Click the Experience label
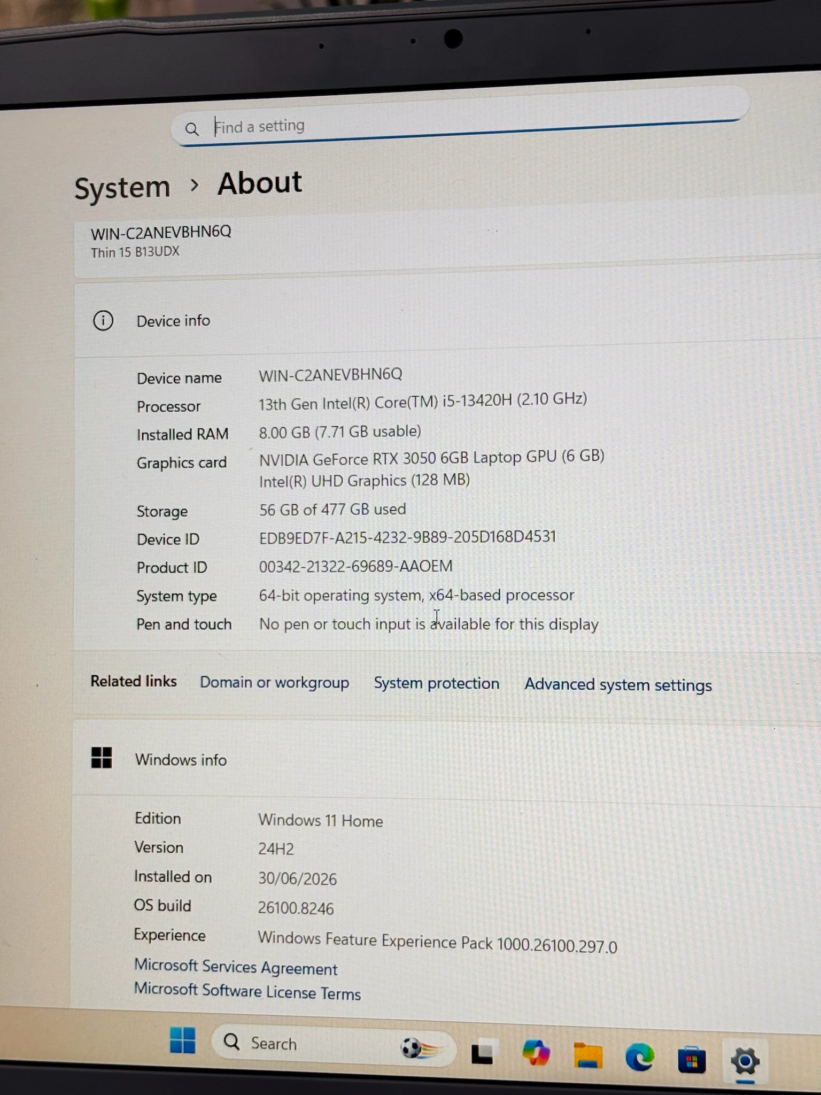Viewport: 821px width, 1095px height. click(x=169, y=935)
